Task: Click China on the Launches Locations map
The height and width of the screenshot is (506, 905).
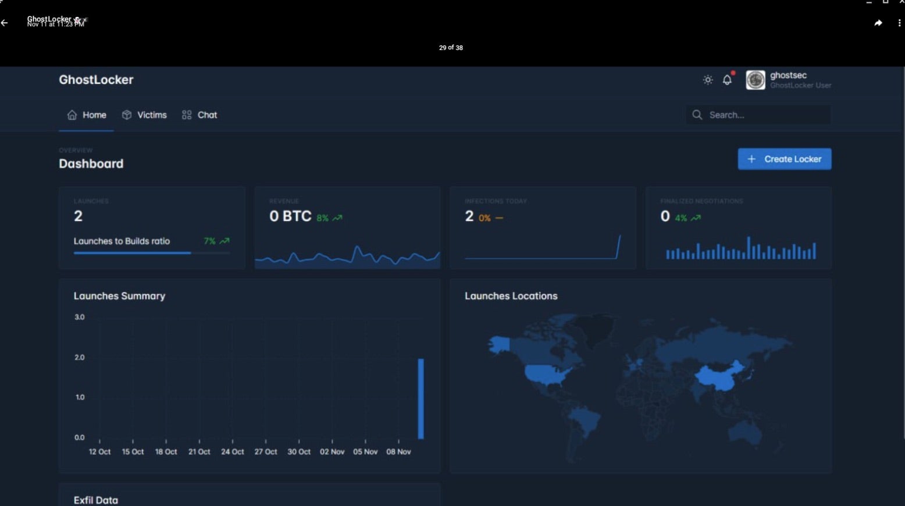Action: pyautogui.click(x=719, y=376)
